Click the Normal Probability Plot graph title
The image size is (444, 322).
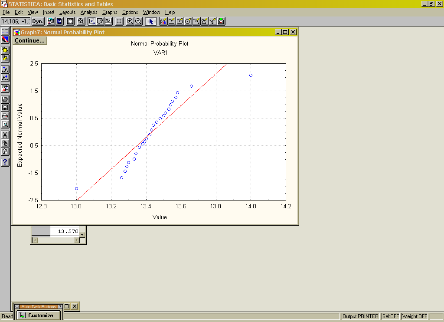coord(160,44)
